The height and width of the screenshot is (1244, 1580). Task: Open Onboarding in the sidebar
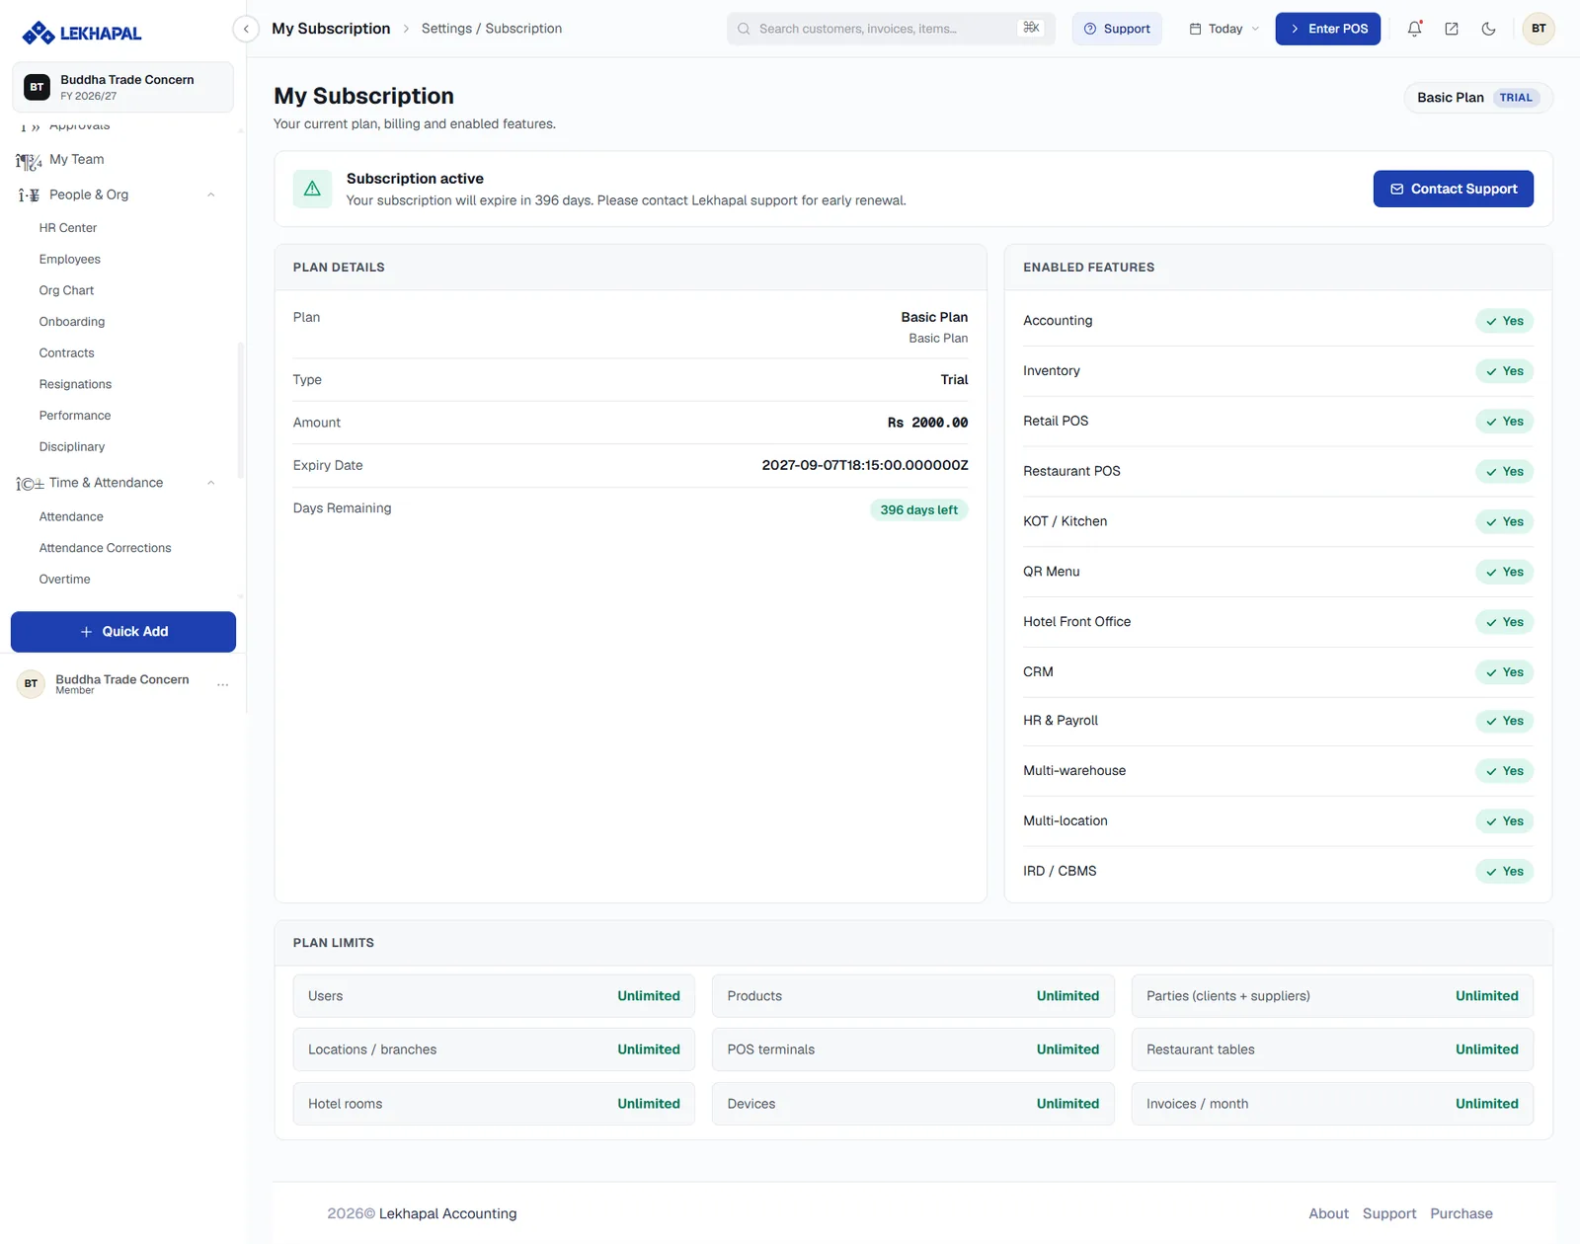pyautogui.click(x=72, y=322)
